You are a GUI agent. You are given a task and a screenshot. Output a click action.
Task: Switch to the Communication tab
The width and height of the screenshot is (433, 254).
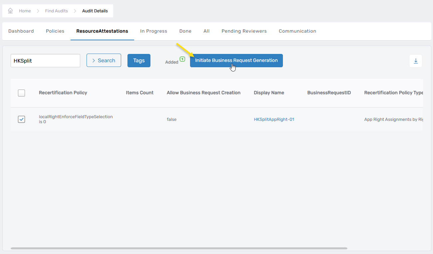(297, 31)
